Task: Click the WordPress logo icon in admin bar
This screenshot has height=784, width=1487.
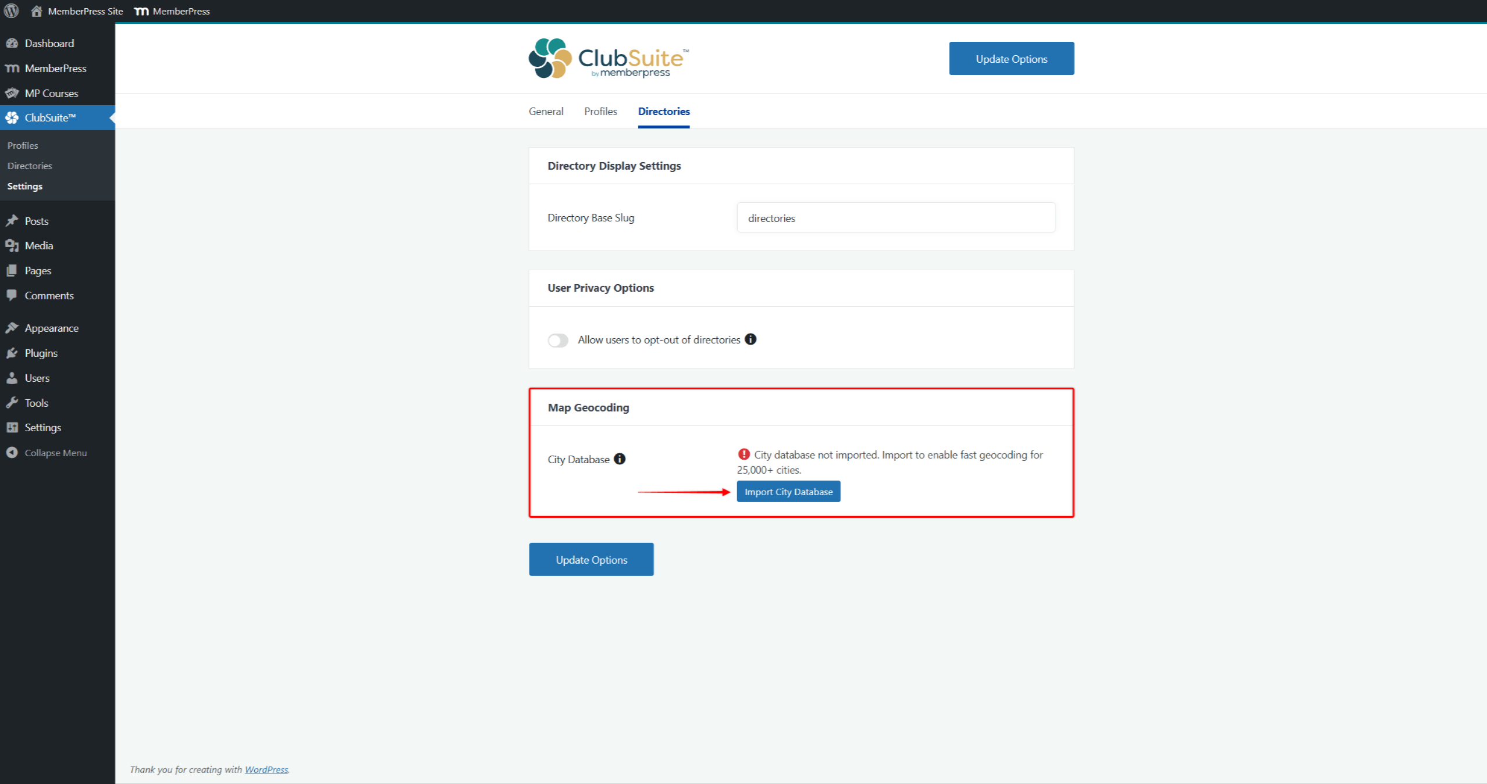Action: coord(12,11)
